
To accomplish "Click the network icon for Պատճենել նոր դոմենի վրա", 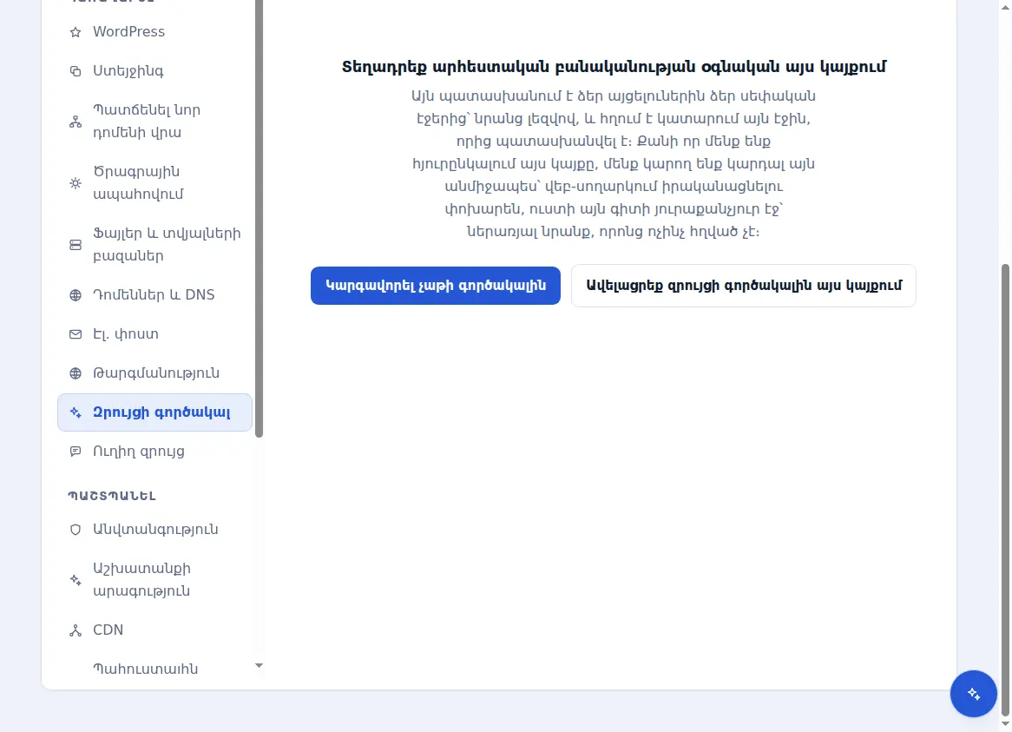I will click(x=76, y=122).
